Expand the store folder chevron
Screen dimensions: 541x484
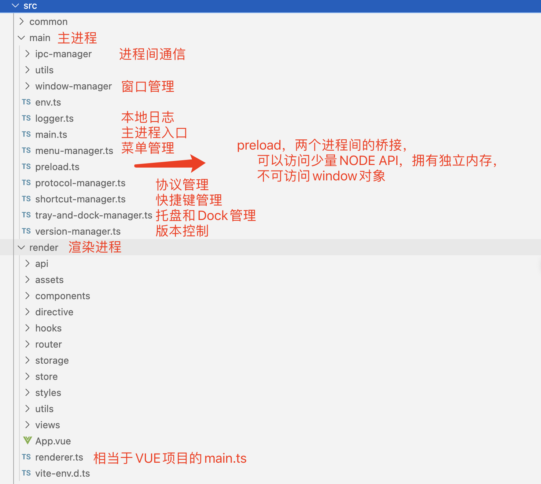point(27,377)
